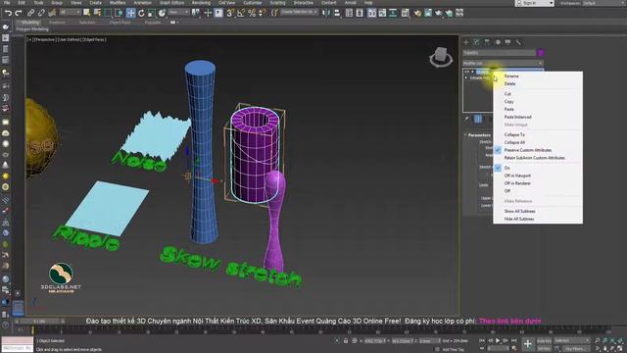Set the modifier state to On
This screenshot has height=353, width=627.
coord(507,168)
